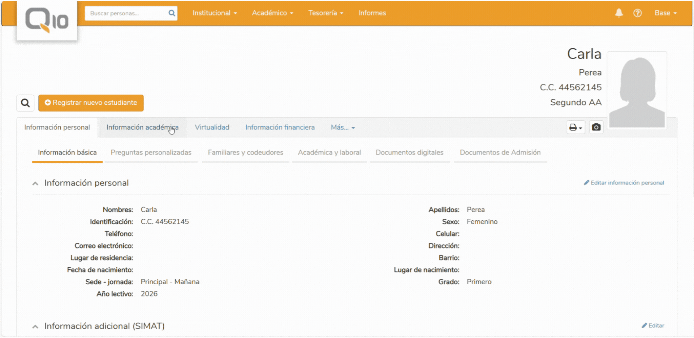Image resolution: width=694 pixels, height=338 pixels.
Task: Switch to Información académica tab
Action: (x=142, y=127)
